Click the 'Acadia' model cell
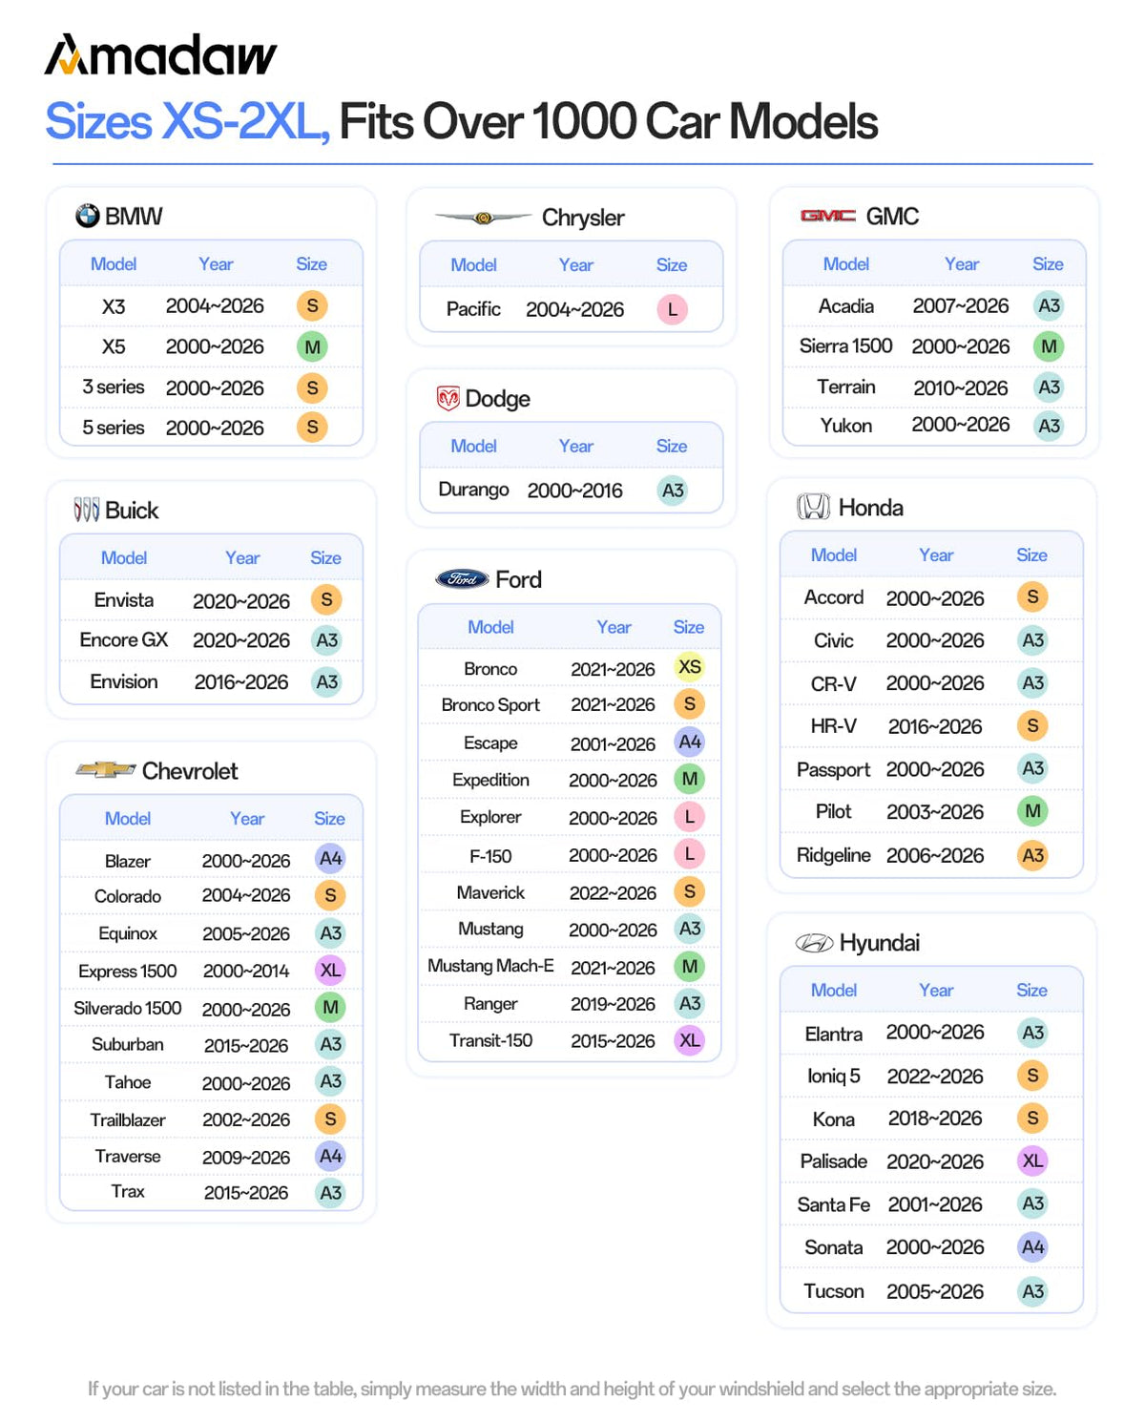 tap(846, 305)
